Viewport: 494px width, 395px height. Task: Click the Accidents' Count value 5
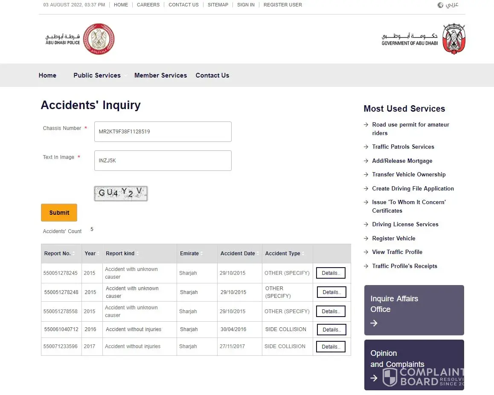[x=92, y=229]
